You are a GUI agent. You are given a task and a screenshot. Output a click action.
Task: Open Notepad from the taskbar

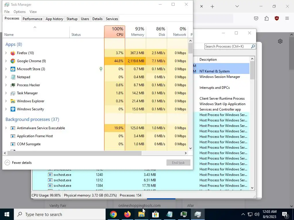(169, 214)
